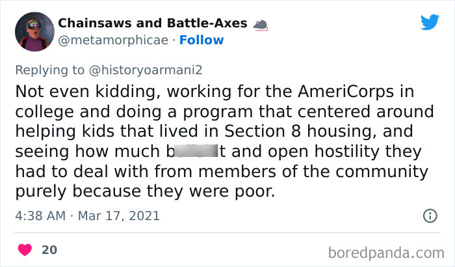The height and width of the screenshot is (267, 455).
Task: Click the Twitter bird logo
Action: tap(430, 22)
